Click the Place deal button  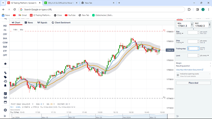(193, 83)
